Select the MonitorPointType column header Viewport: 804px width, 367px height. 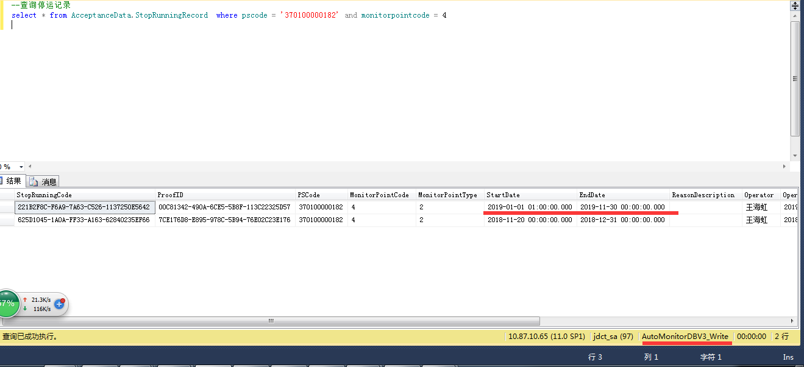450,195
